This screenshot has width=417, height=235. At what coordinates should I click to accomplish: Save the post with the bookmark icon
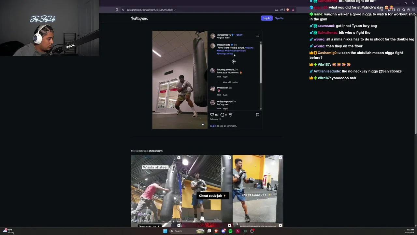[257, 115]
